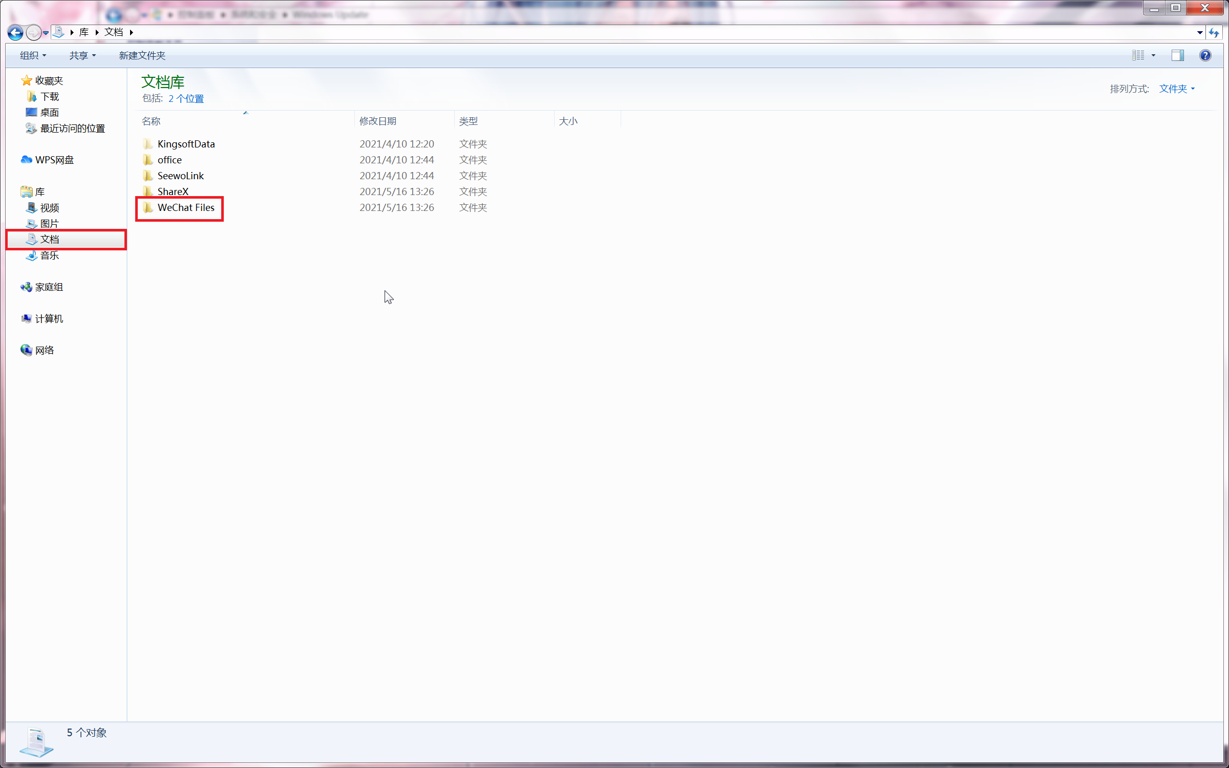
Task: Open WPS网盘 cloud item in sidebar
Action: [x=54, y=160]
